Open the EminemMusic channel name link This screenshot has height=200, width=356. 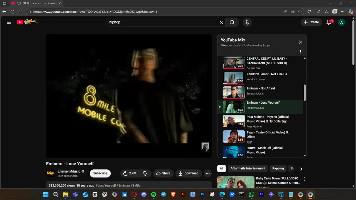(69, 171)
